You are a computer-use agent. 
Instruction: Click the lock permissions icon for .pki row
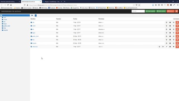[x=170, y=22]
